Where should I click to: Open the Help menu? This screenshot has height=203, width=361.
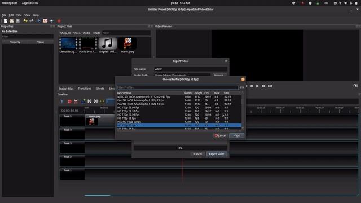click(x=36, y=15)
